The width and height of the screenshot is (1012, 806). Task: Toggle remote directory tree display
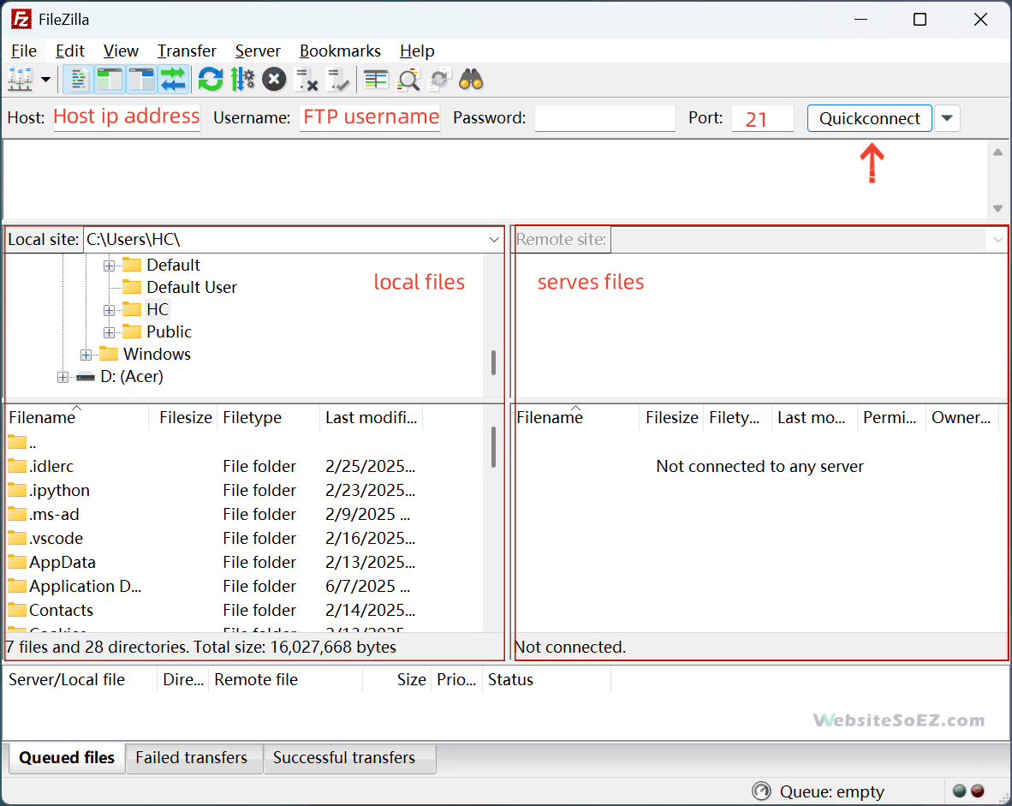[x=141, y=80]
